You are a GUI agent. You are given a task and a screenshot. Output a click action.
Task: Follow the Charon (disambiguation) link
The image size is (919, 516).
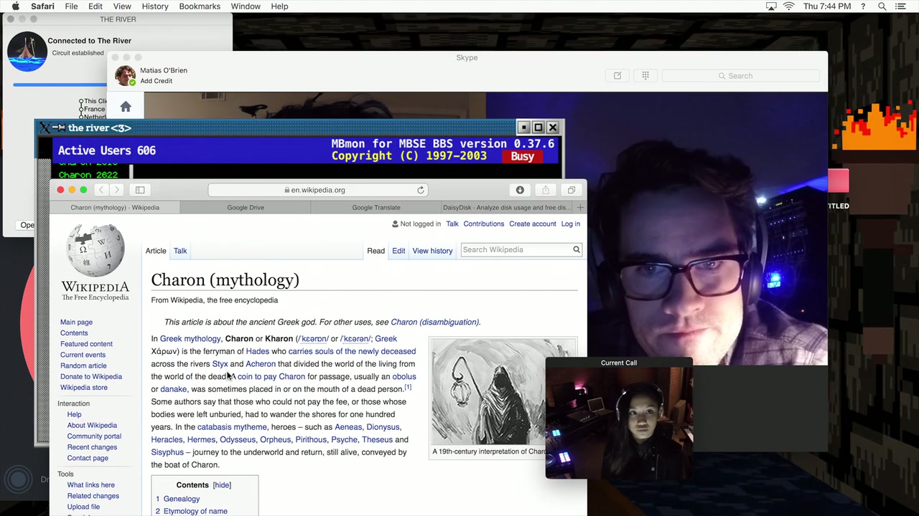click(434, 322)
